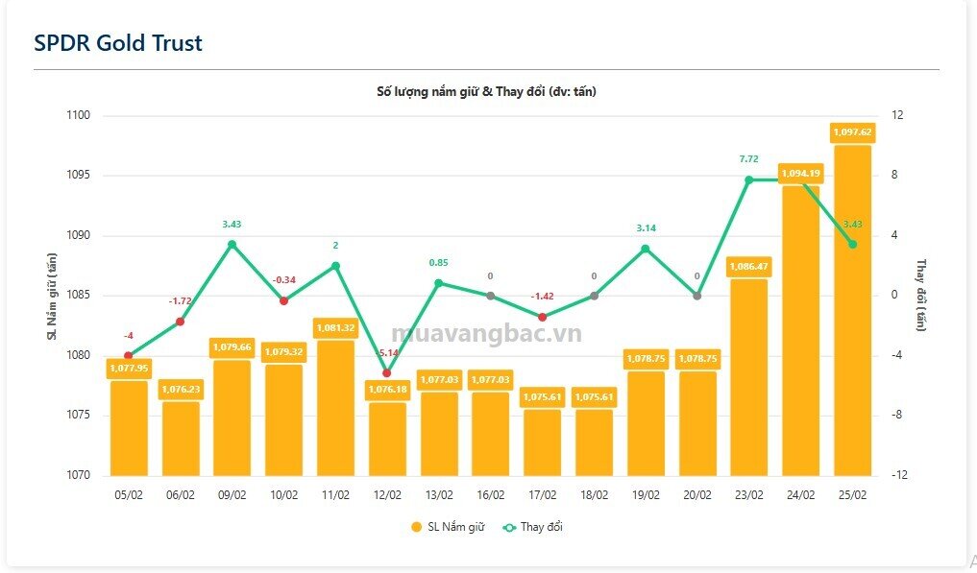This screenshot has width=977, height=573.
Task: Click the red line point on 12/02
Action: (386, 373)
